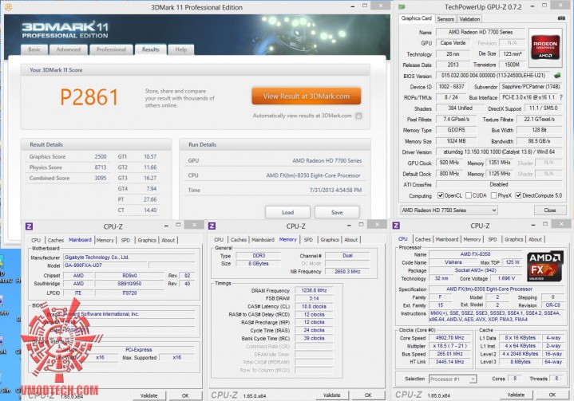Open Caches tab in the rightmost CPU-Z window
The image size is (574, 401).
(x=423, y=239)
